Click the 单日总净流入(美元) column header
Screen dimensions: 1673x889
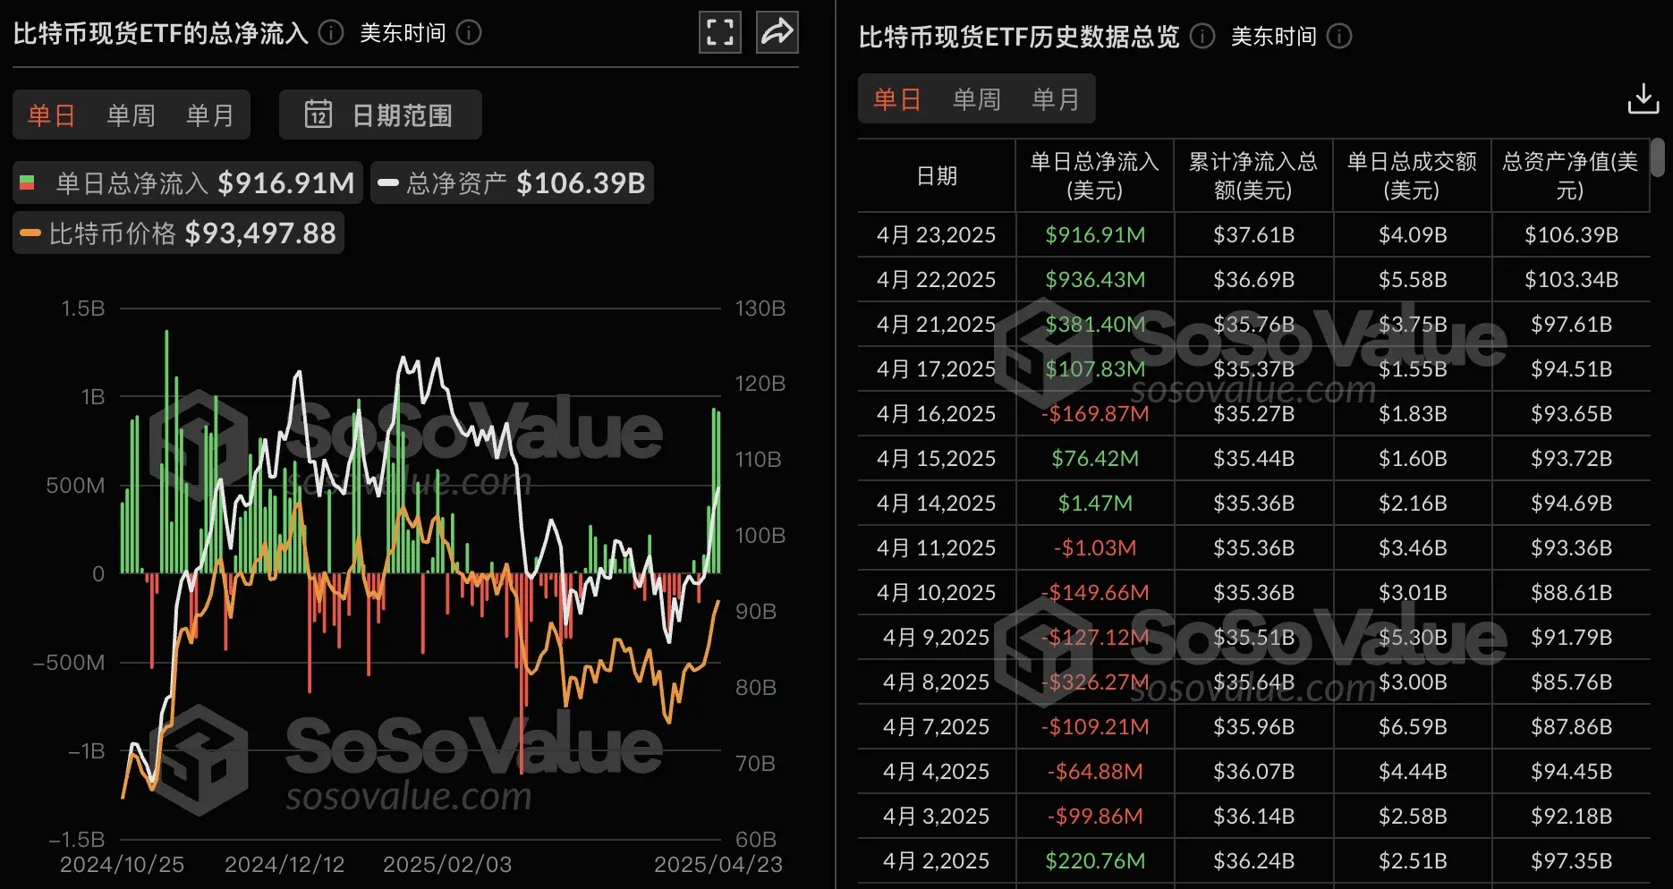[x=1094, y=175]
